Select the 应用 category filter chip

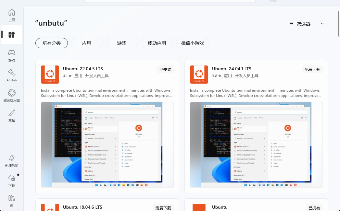pos(86,43)
